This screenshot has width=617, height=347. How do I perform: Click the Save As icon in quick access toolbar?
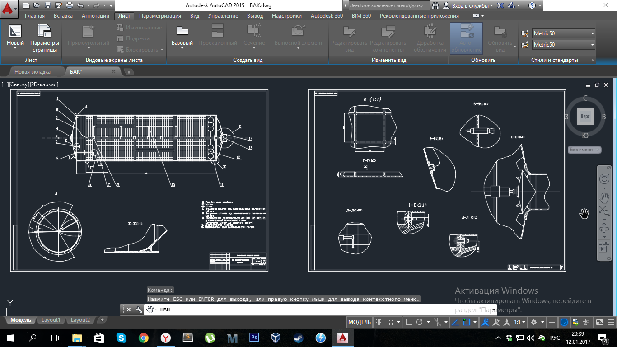pos(58,5)
